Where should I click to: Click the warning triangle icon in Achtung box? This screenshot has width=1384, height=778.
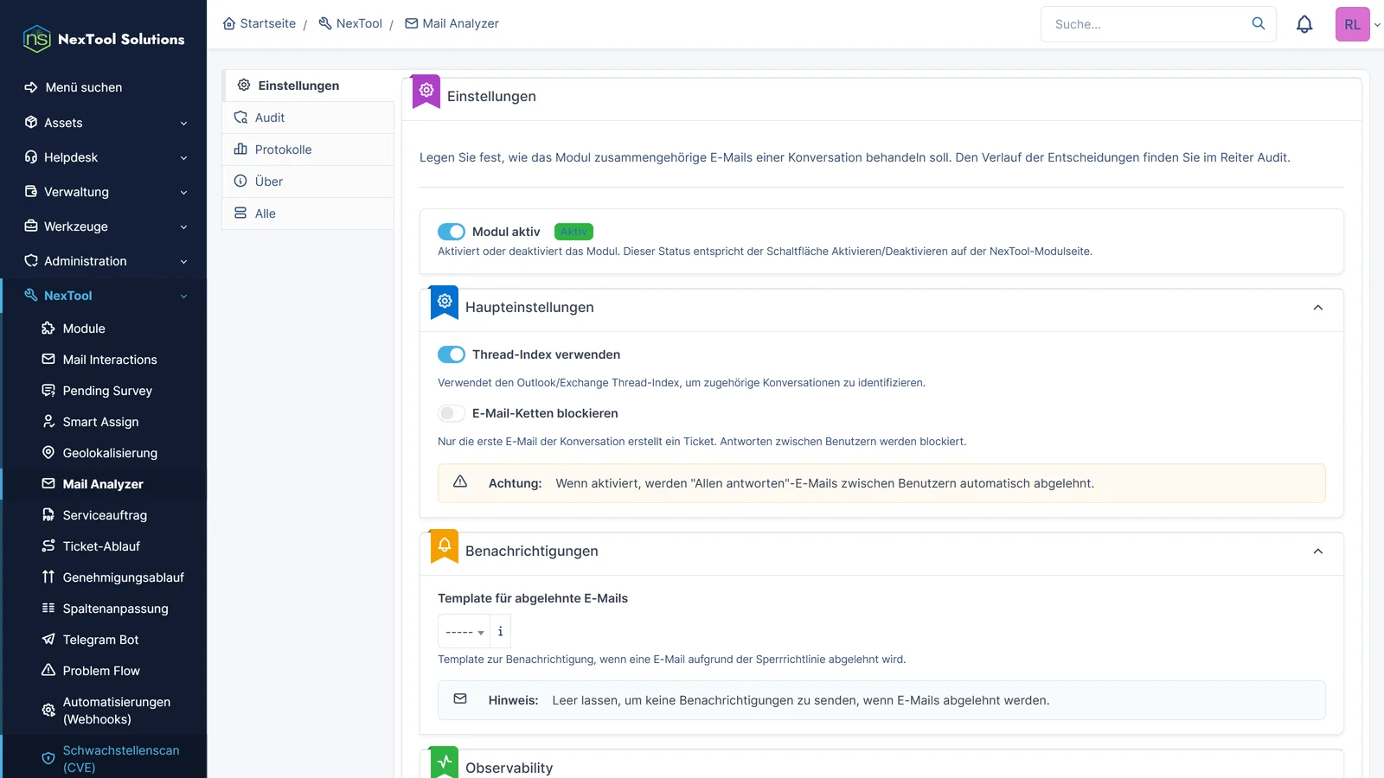pyautogui.click(x=460, y=481)
